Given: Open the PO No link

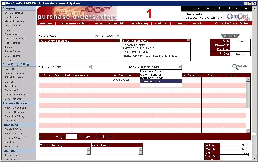Looking at the screenshot, I should (x=225, y=41).
